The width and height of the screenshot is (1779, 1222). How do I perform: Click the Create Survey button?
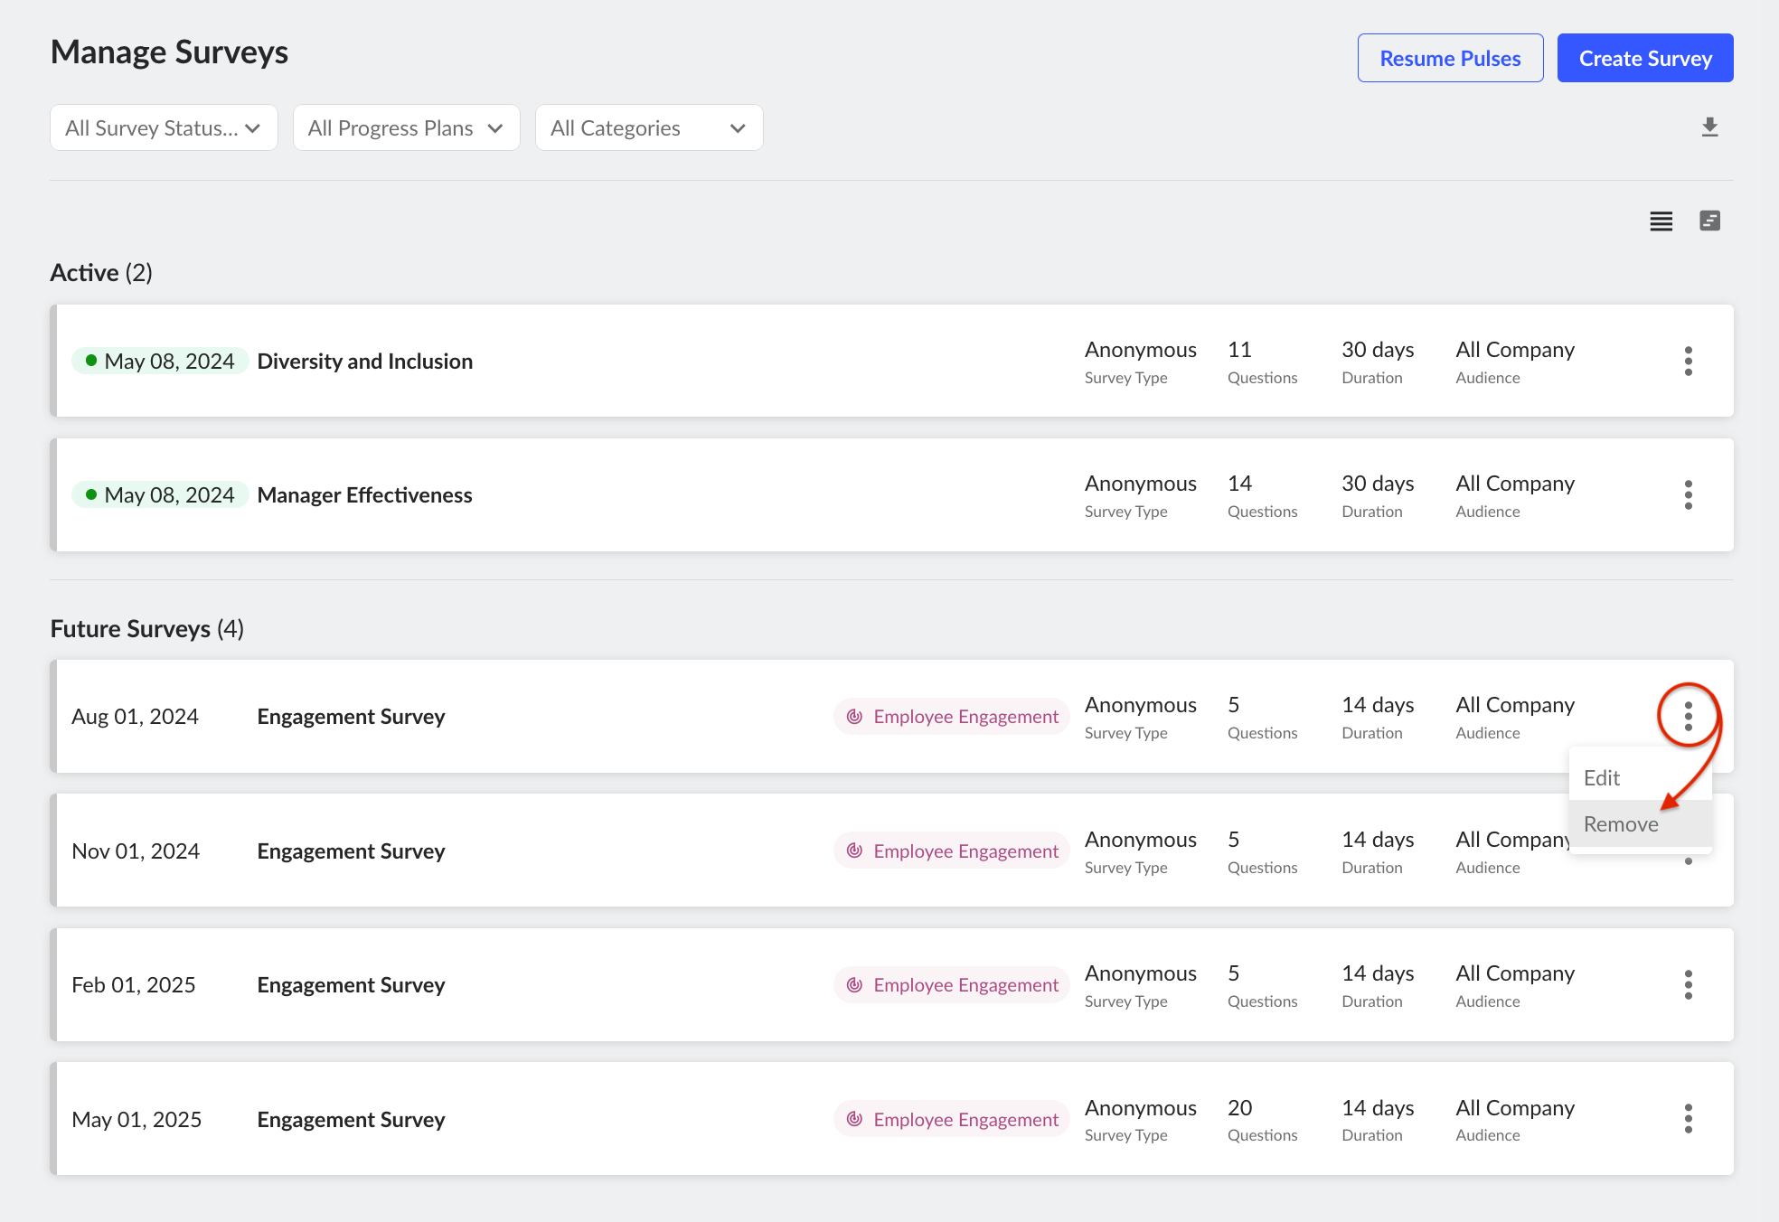tap(1645, 59)
